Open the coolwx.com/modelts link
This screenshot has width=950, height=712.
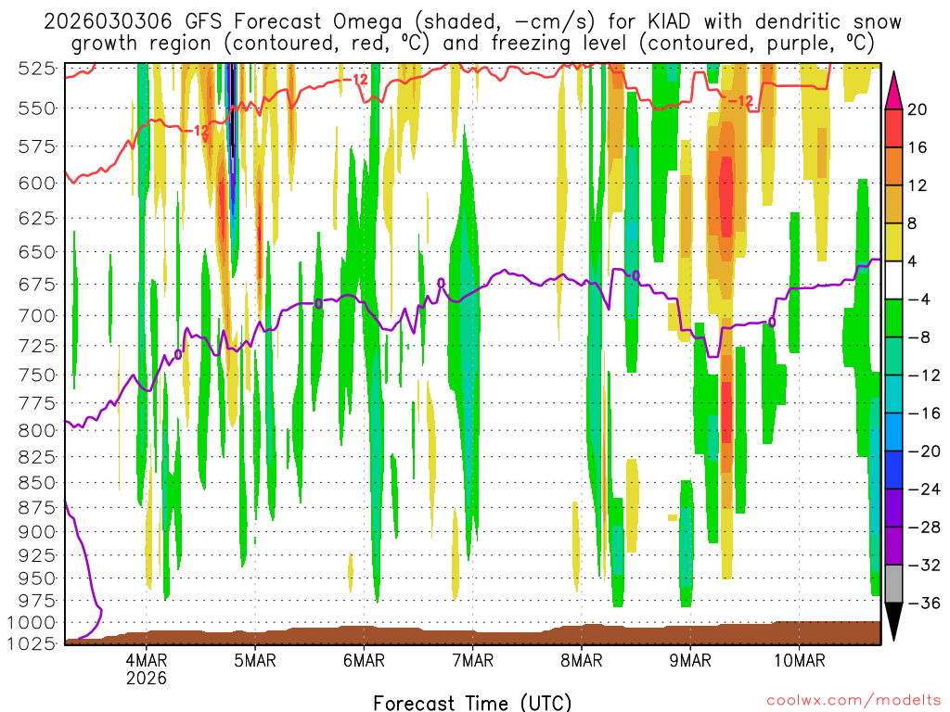click(x=854, y=701)
